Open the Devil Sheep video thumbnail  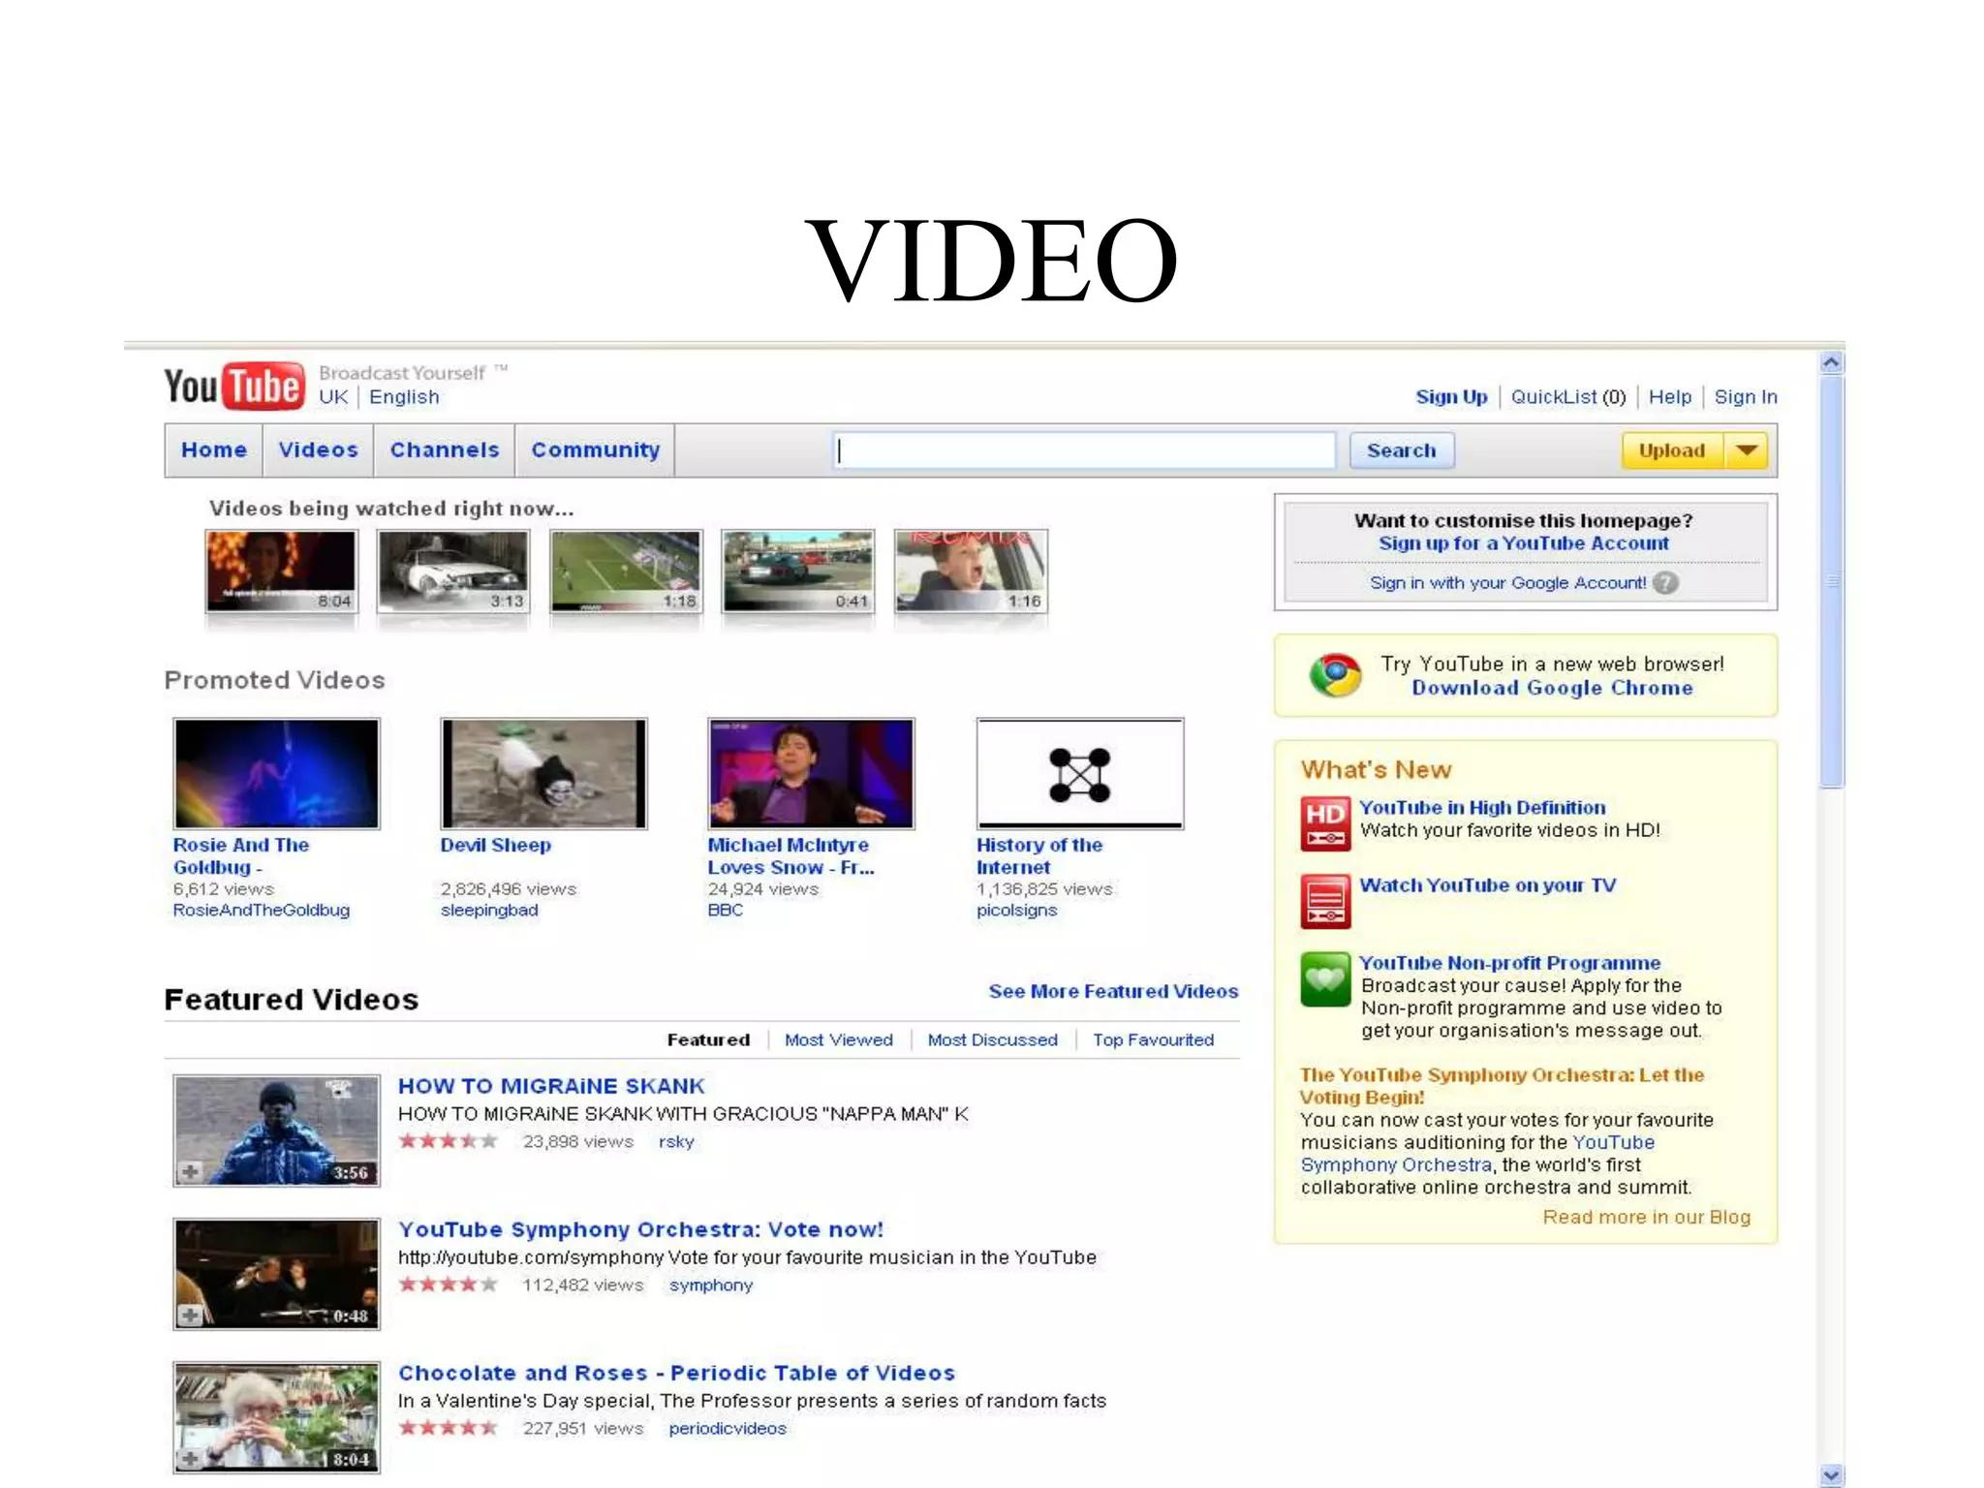coord(543,773)
